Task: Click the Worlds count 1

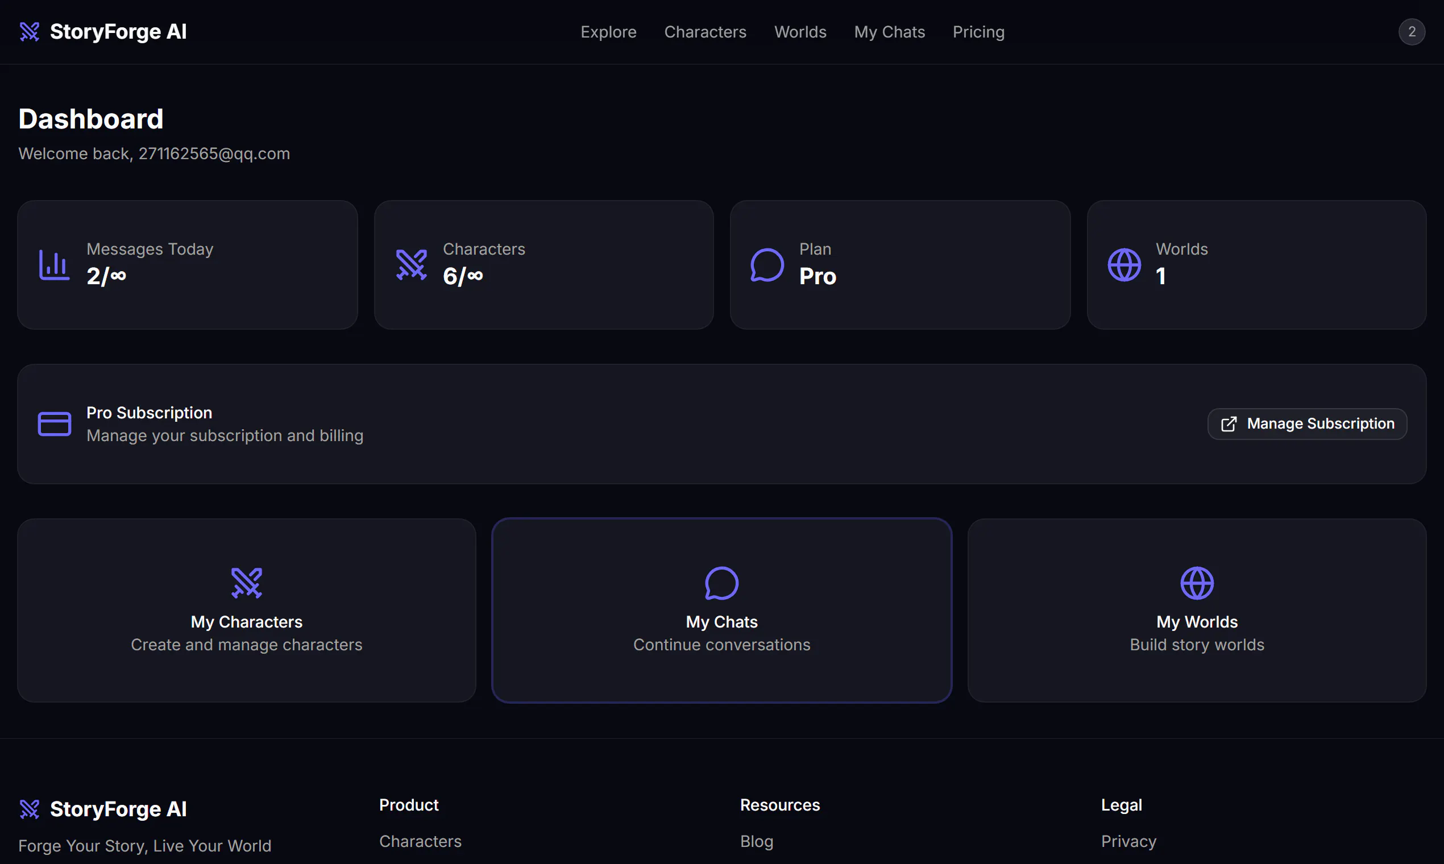Action: (x=1160, y=276)
